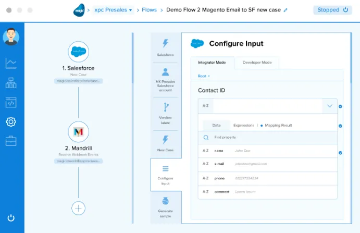
Task: Select the e-mail property row
Action: pos(268,164)
